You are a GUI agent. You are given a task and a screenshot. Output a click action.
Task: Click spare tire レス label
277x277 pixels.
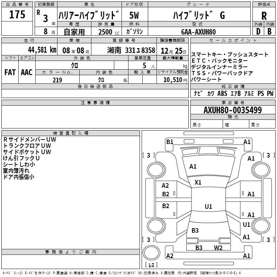151,265
